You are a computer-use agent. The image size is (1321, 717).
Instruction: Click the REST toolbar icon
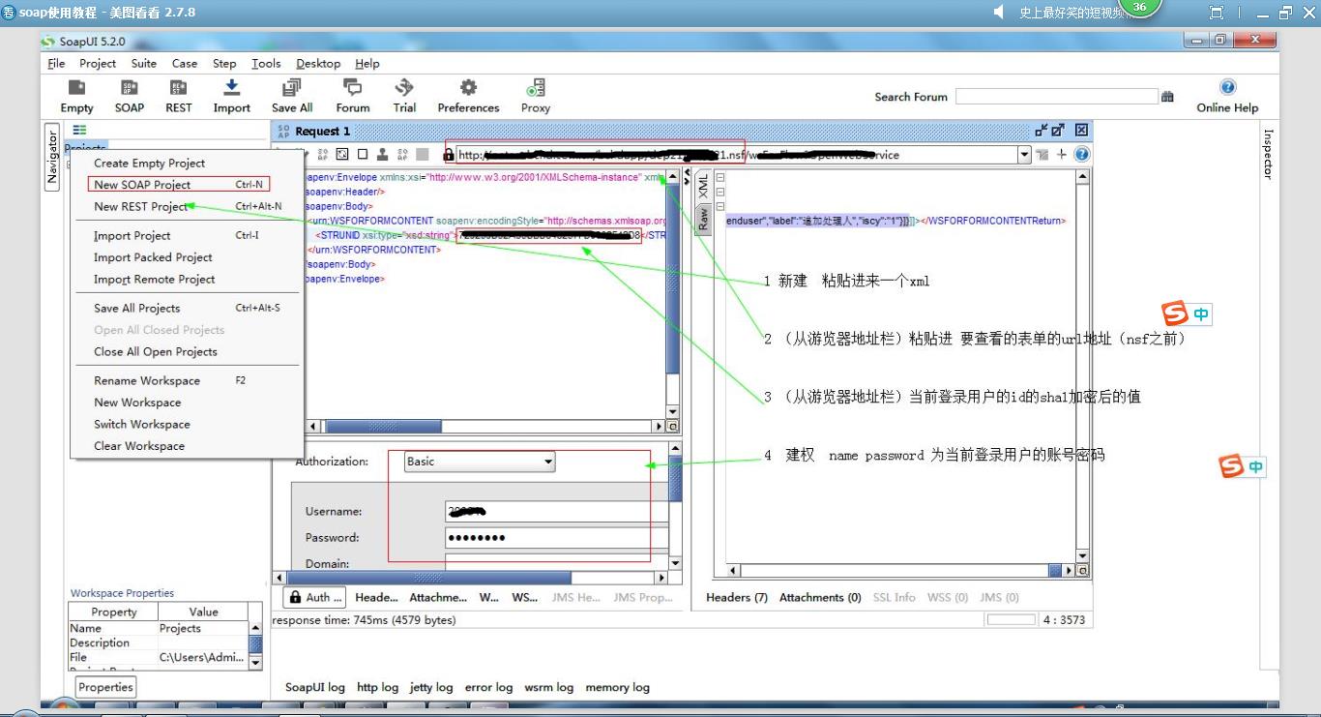[x=179, y=88]
